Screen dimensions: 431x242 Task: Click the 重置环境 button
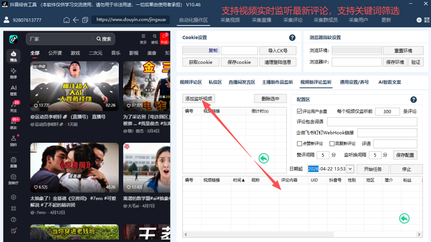click(x=403, y=51)
